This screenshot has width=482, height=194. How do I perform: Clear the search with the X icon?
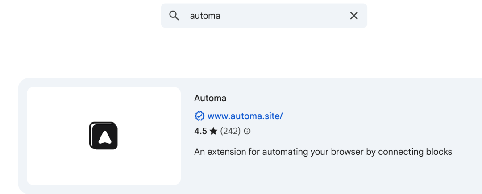[x=354, y=16]
